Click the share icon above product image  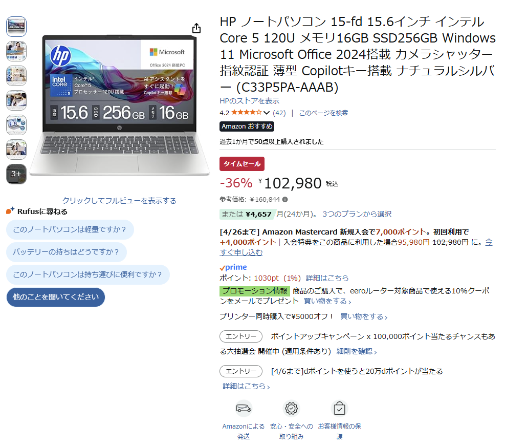(x=196, y=28)
